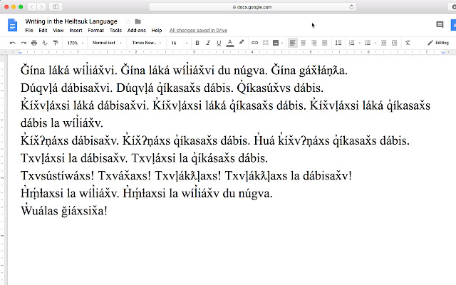Open the Times New font dropdown
The width and height of the screenshot is (456, 285).
tap(147, 43)
